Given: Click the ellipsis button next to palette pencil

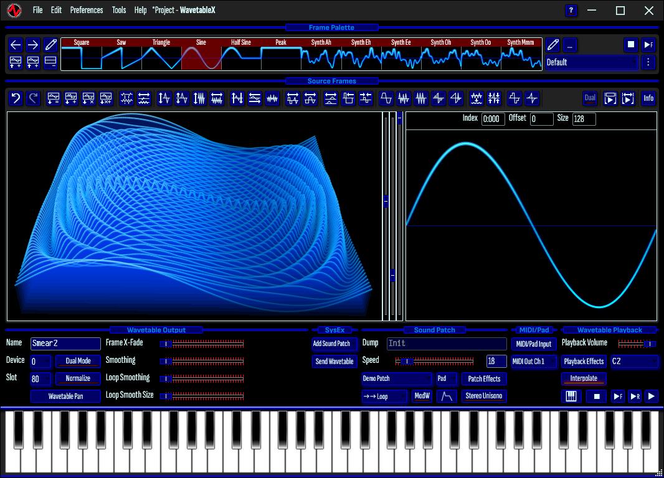Looking at the screenshot, I should [570, 45].
